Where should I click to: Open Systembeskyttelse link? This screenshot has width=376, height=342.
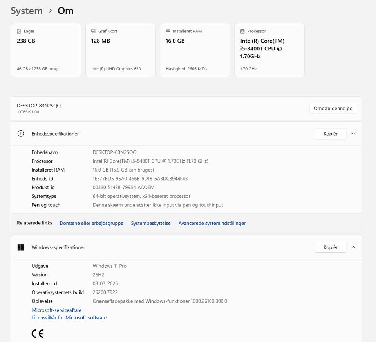coord(151,223)
